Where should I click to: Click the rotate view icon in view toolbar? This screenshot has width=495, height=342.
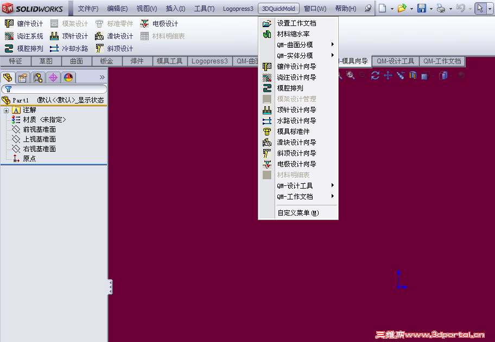[x=376, y=75]
